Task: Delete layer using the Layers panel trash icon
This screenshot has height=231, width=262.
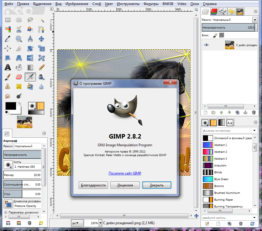Action: (x=254, y=112)
